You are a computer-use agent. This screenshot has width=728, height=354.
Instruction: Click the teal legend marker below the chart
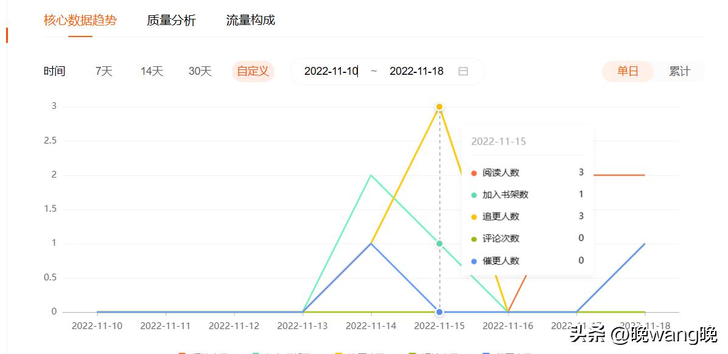256,352
